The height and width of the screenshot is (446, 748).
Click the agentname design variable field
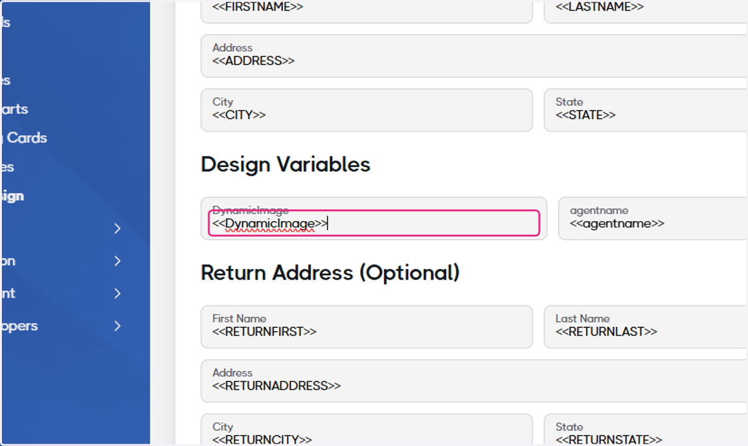[653, 219]
